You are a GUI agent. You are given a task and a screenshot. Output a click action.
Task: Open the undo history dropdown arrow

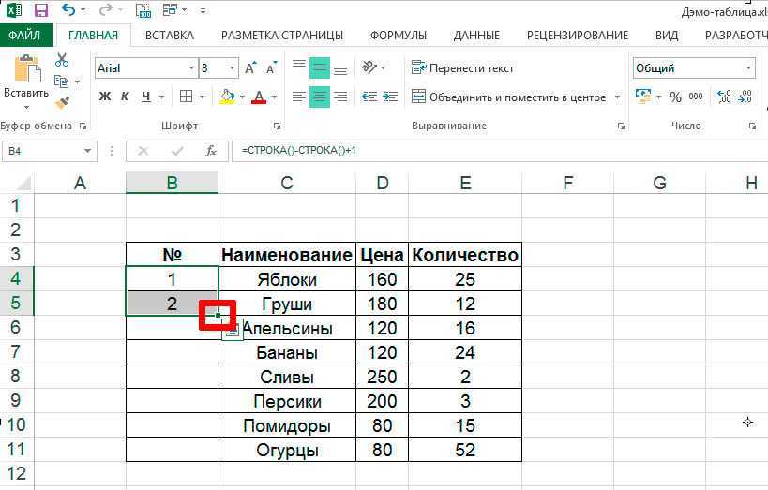pos(83,10)
